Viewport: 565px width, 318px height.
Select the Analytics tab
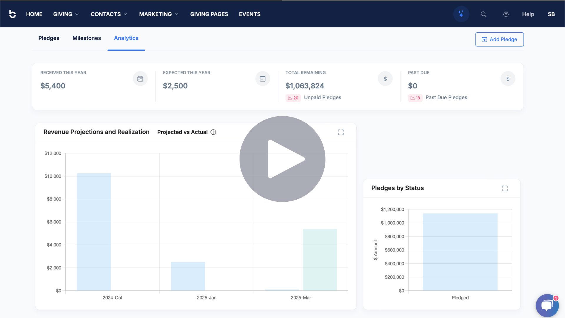[x=126, y=38]
